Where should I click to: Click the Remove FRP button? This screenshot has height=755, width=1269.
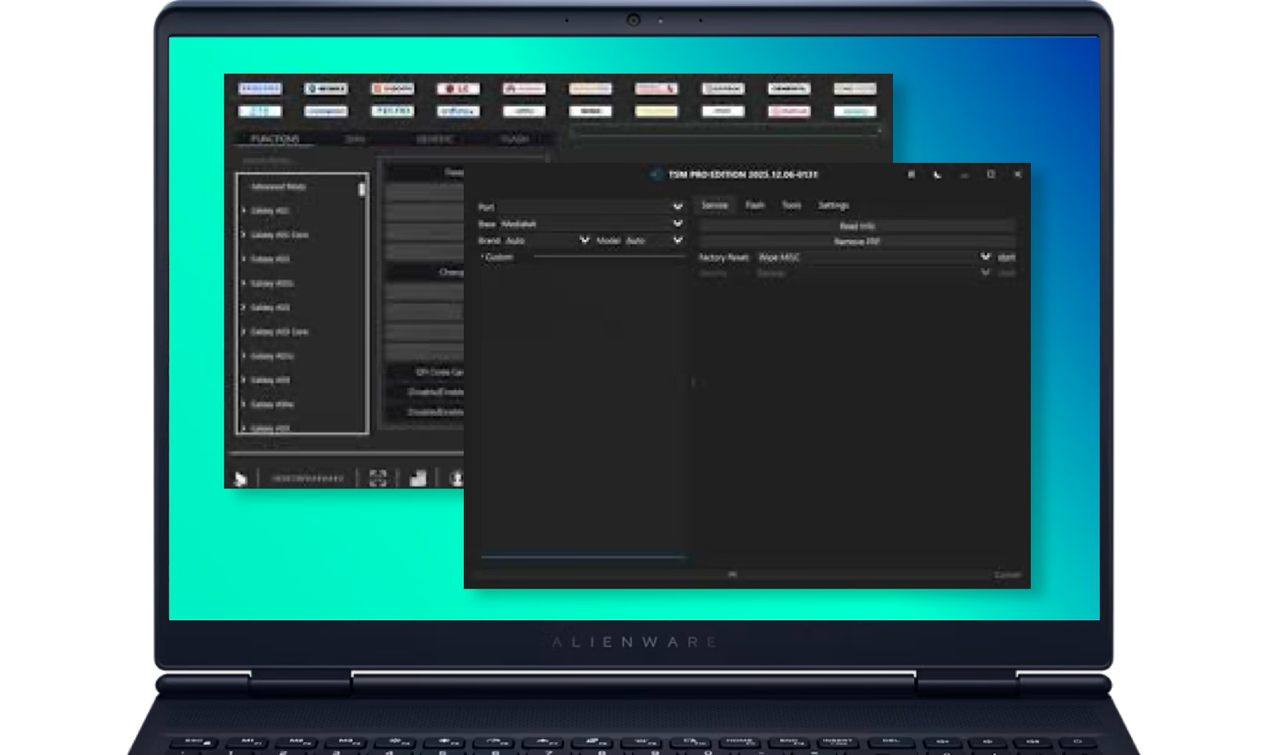857,241
